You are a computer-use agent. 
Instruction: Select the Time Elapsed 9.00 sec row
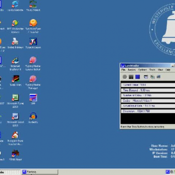[148, 90]
